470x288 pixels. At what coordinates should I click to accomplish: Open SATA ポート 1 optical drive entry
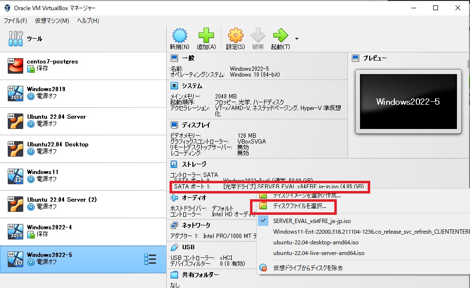pyautogui.click(x=269, y=187)
